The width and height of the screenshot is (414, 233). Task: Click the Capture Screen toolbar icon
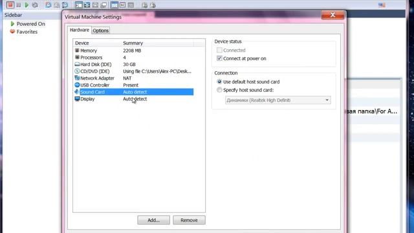[144, 5]
